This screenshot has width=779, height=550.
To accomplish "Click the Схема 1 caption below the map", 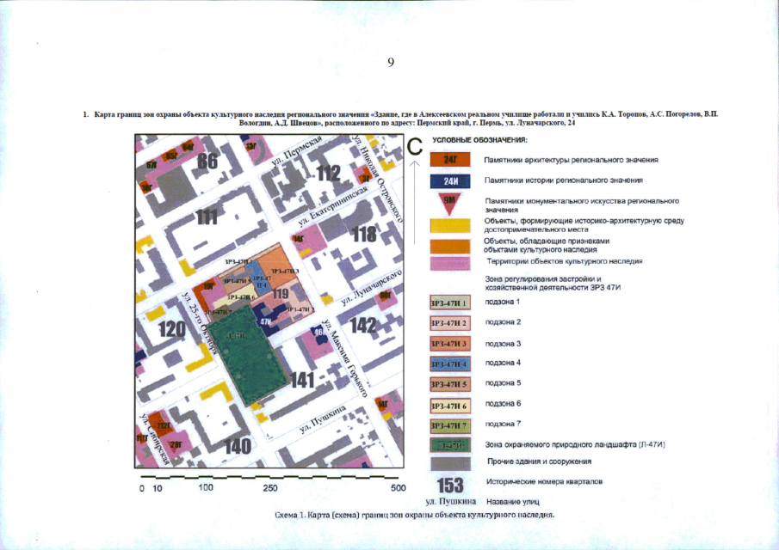I will tap(414, 514).
